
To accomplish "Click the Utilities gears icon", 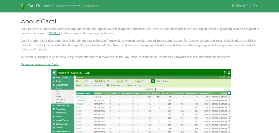I will [54, 128].
